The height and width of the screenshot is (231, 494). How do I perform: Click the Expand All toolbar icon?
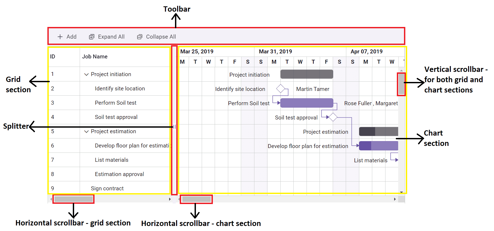pos(92,36)
